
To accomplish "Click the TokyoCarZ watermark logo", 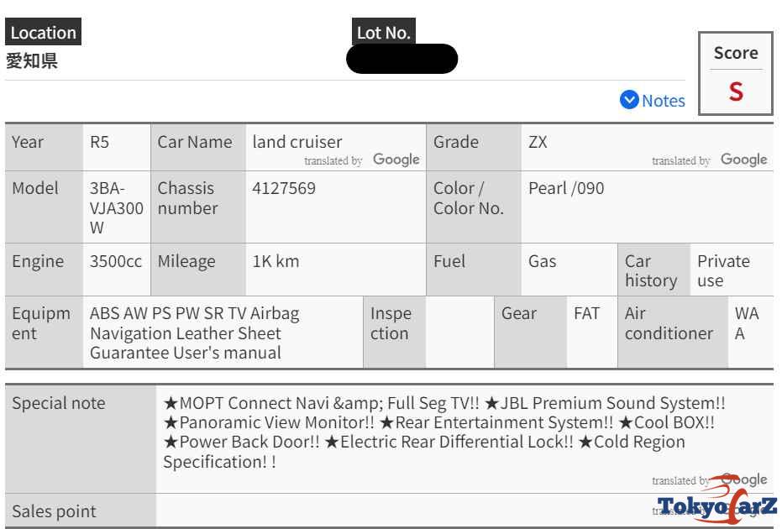I will pyautogui.click(x=716, y=504).
